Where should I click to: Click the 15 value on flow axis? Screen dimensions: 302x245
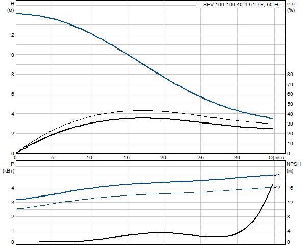[x=127, y=158]
